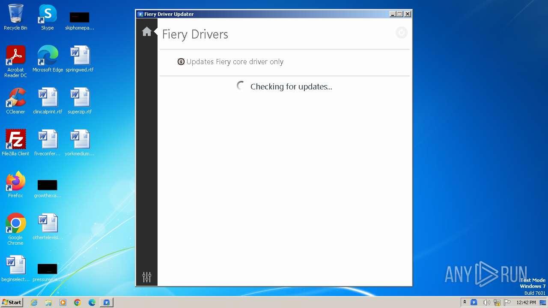Open FileZilla Client shortcut

(15, 143)
